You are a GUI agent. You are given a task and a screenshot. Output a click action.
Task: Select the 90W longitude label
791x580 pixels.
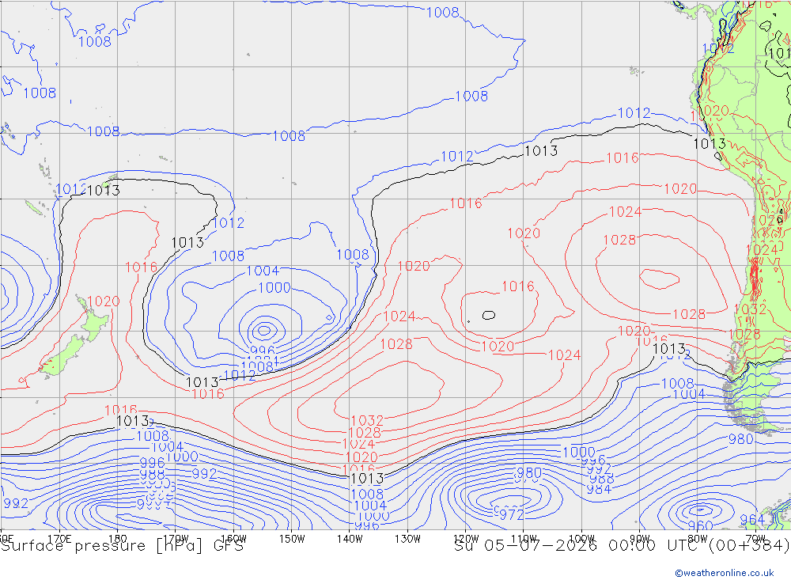(x=640, y=539)
